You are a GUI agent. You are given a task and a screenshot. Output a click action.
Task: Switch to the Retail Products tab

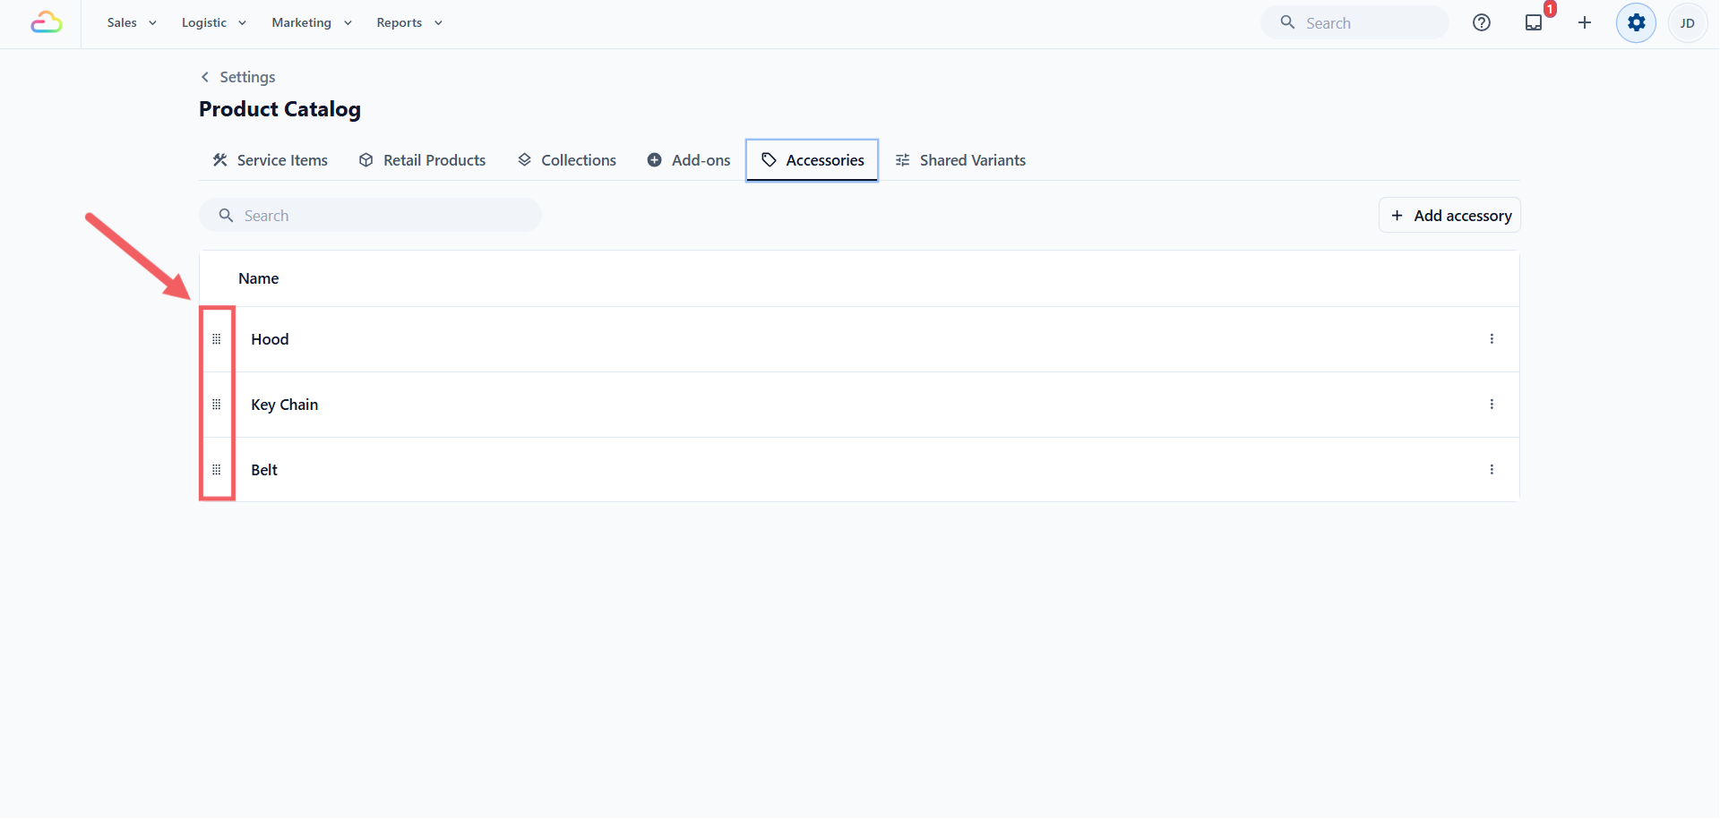pos(422,160)
